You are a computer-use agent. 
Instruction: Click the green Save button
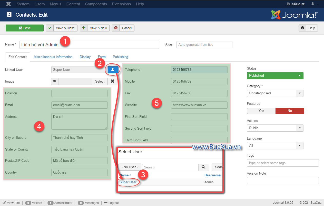[25, 28]
